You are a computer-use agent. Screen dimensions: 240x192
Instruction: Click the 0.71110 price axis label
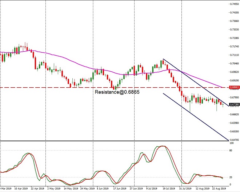pyautogui.click(x=235, y=55)
